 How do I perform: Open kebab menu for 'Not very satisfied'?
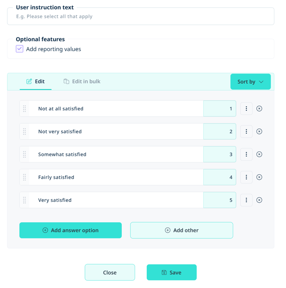tap(247, 132)
